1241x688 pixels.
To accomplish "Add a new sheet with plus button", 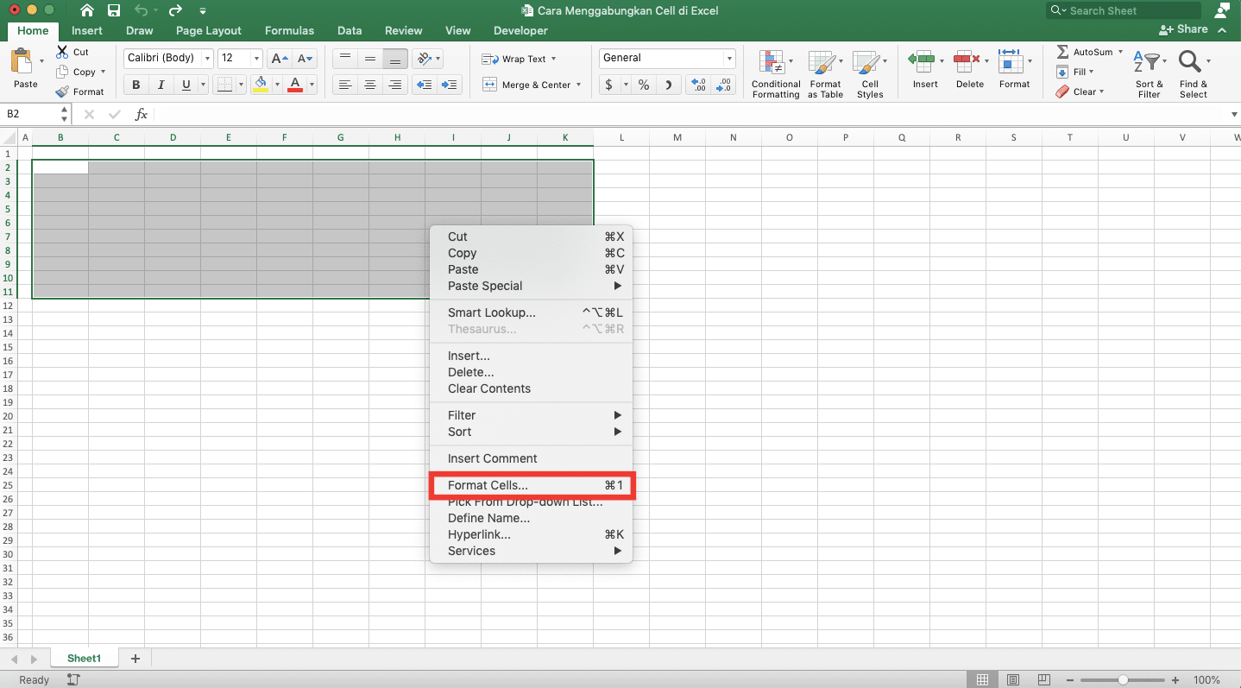I will [135, 659].
